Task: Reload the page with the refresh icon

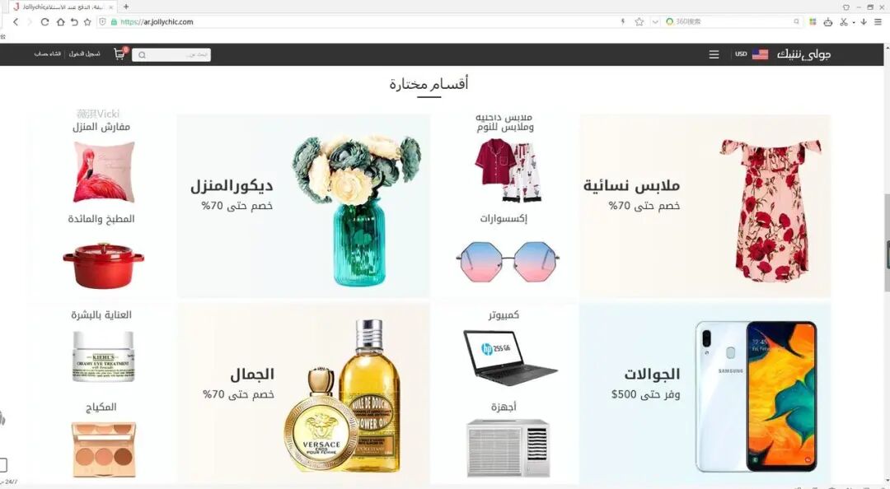Action: point(44,21)
